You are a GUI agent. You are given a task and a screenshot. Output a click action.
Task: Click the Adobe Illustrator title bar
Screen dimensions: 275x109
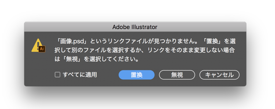tap(135, 27)
